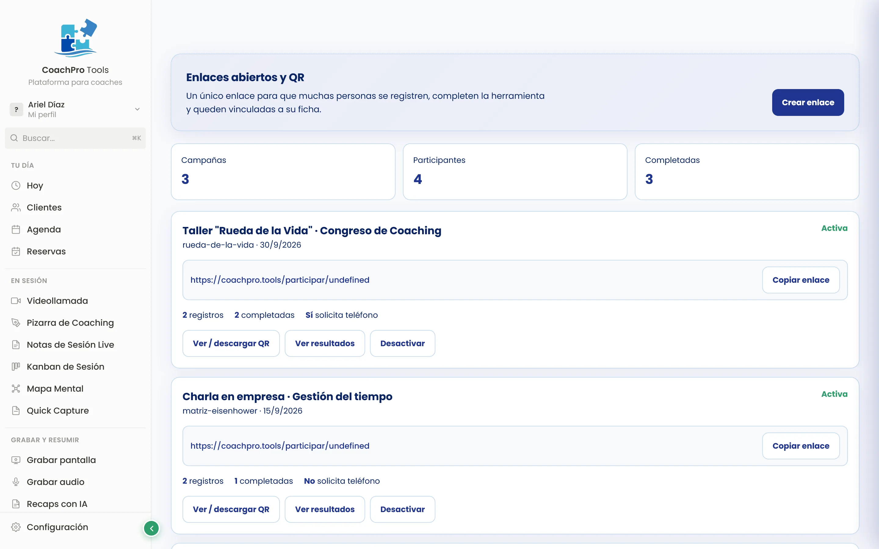Deactivate the Rueda de la Vida campaign
The width and height of the screenshot is (879, 549).
(x=403, y=343)
